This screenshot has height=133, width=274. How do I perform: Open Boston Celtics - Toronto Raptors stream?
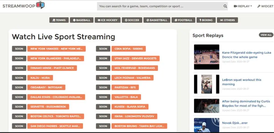pos(56,116)
